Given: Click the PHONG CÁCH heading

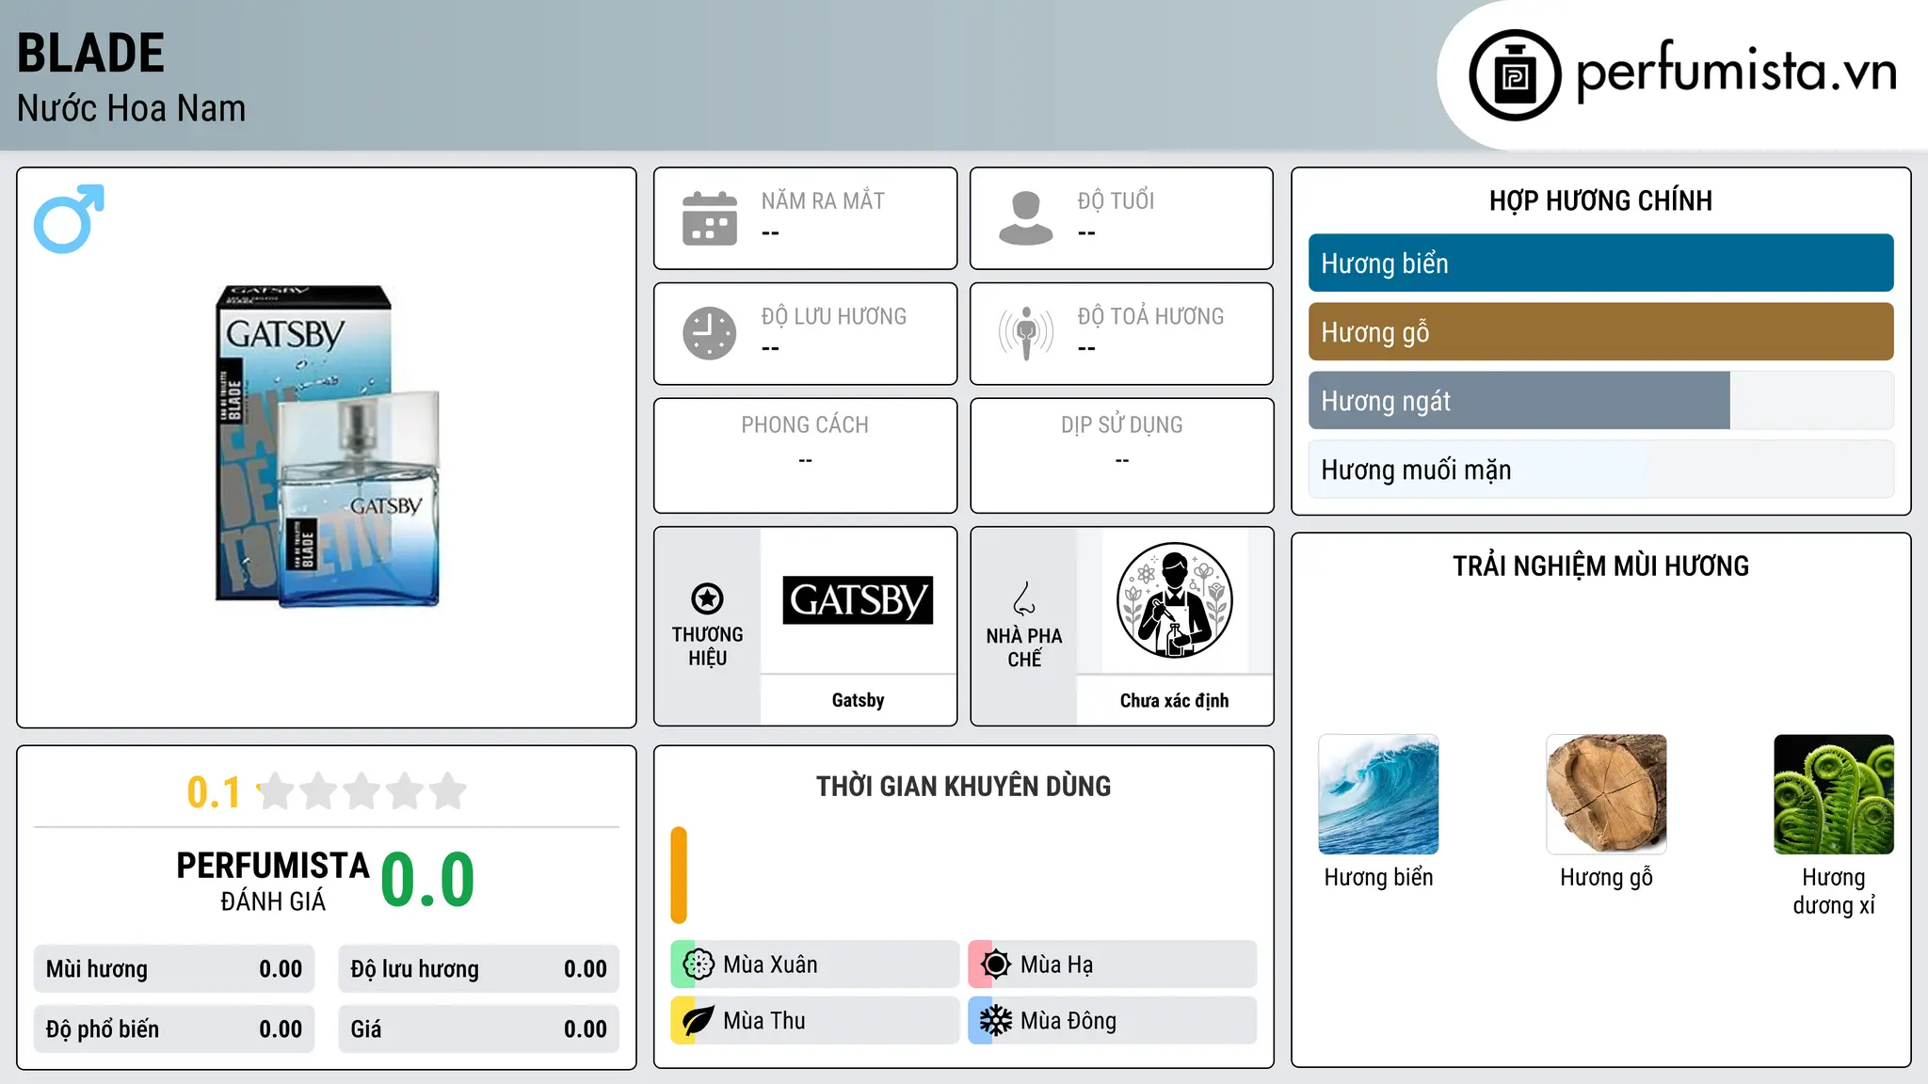Looking at the screenshot, I should 805,425.
